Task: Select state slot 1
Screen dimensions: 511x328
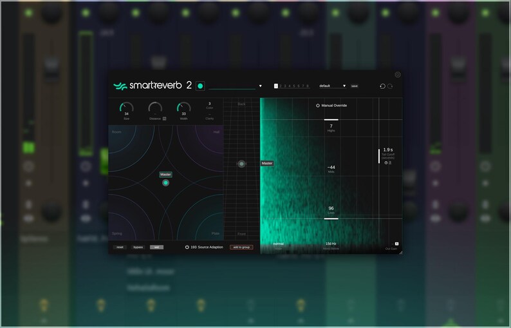Action: click(276, 86)
